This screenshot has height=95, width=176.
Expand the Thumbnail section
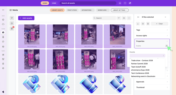(152, 87)
